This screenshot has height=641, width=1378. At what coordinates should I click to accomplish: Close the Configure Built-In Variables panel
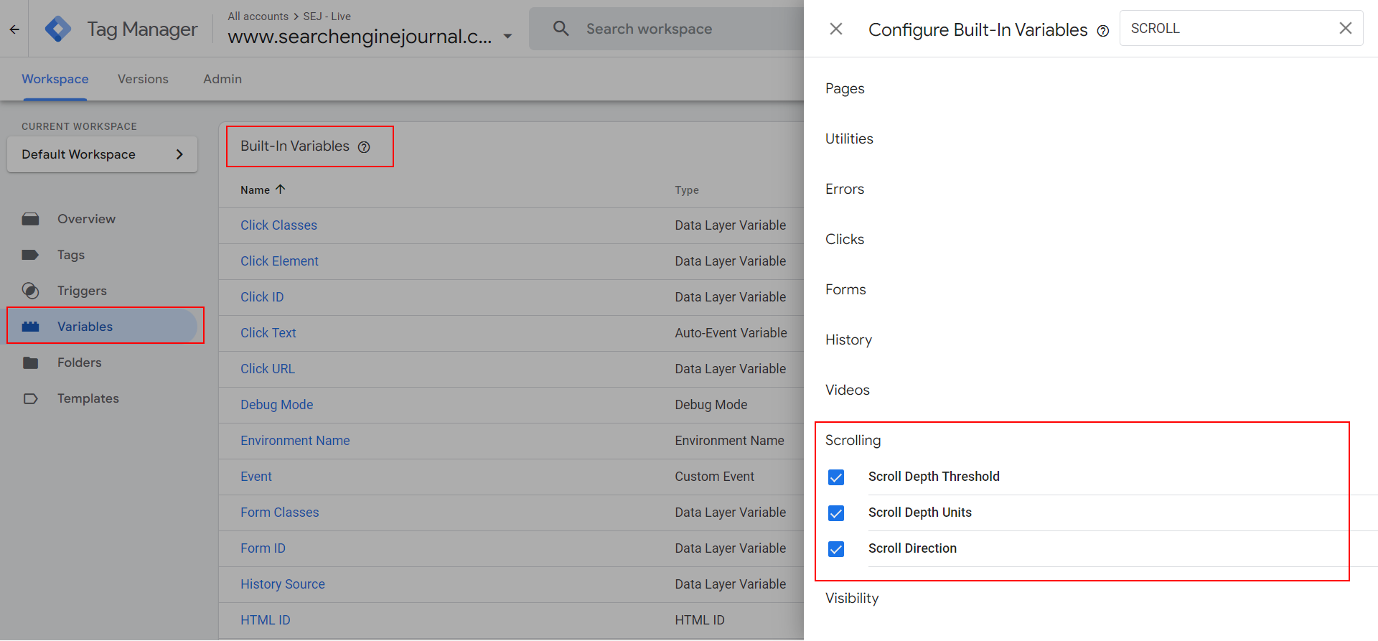tap(836, 29)
